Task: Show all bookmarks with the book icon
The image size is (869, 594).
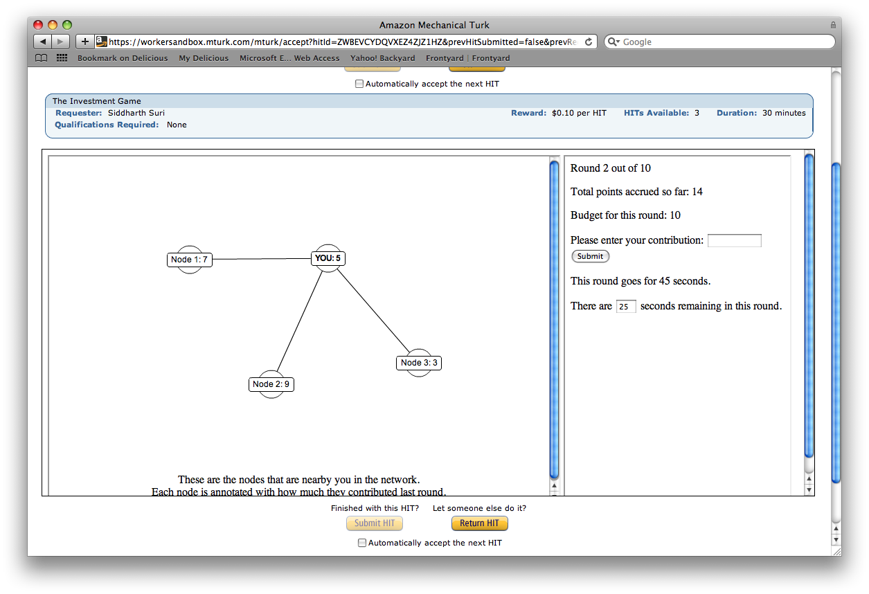Action: (x=42, y=58)
